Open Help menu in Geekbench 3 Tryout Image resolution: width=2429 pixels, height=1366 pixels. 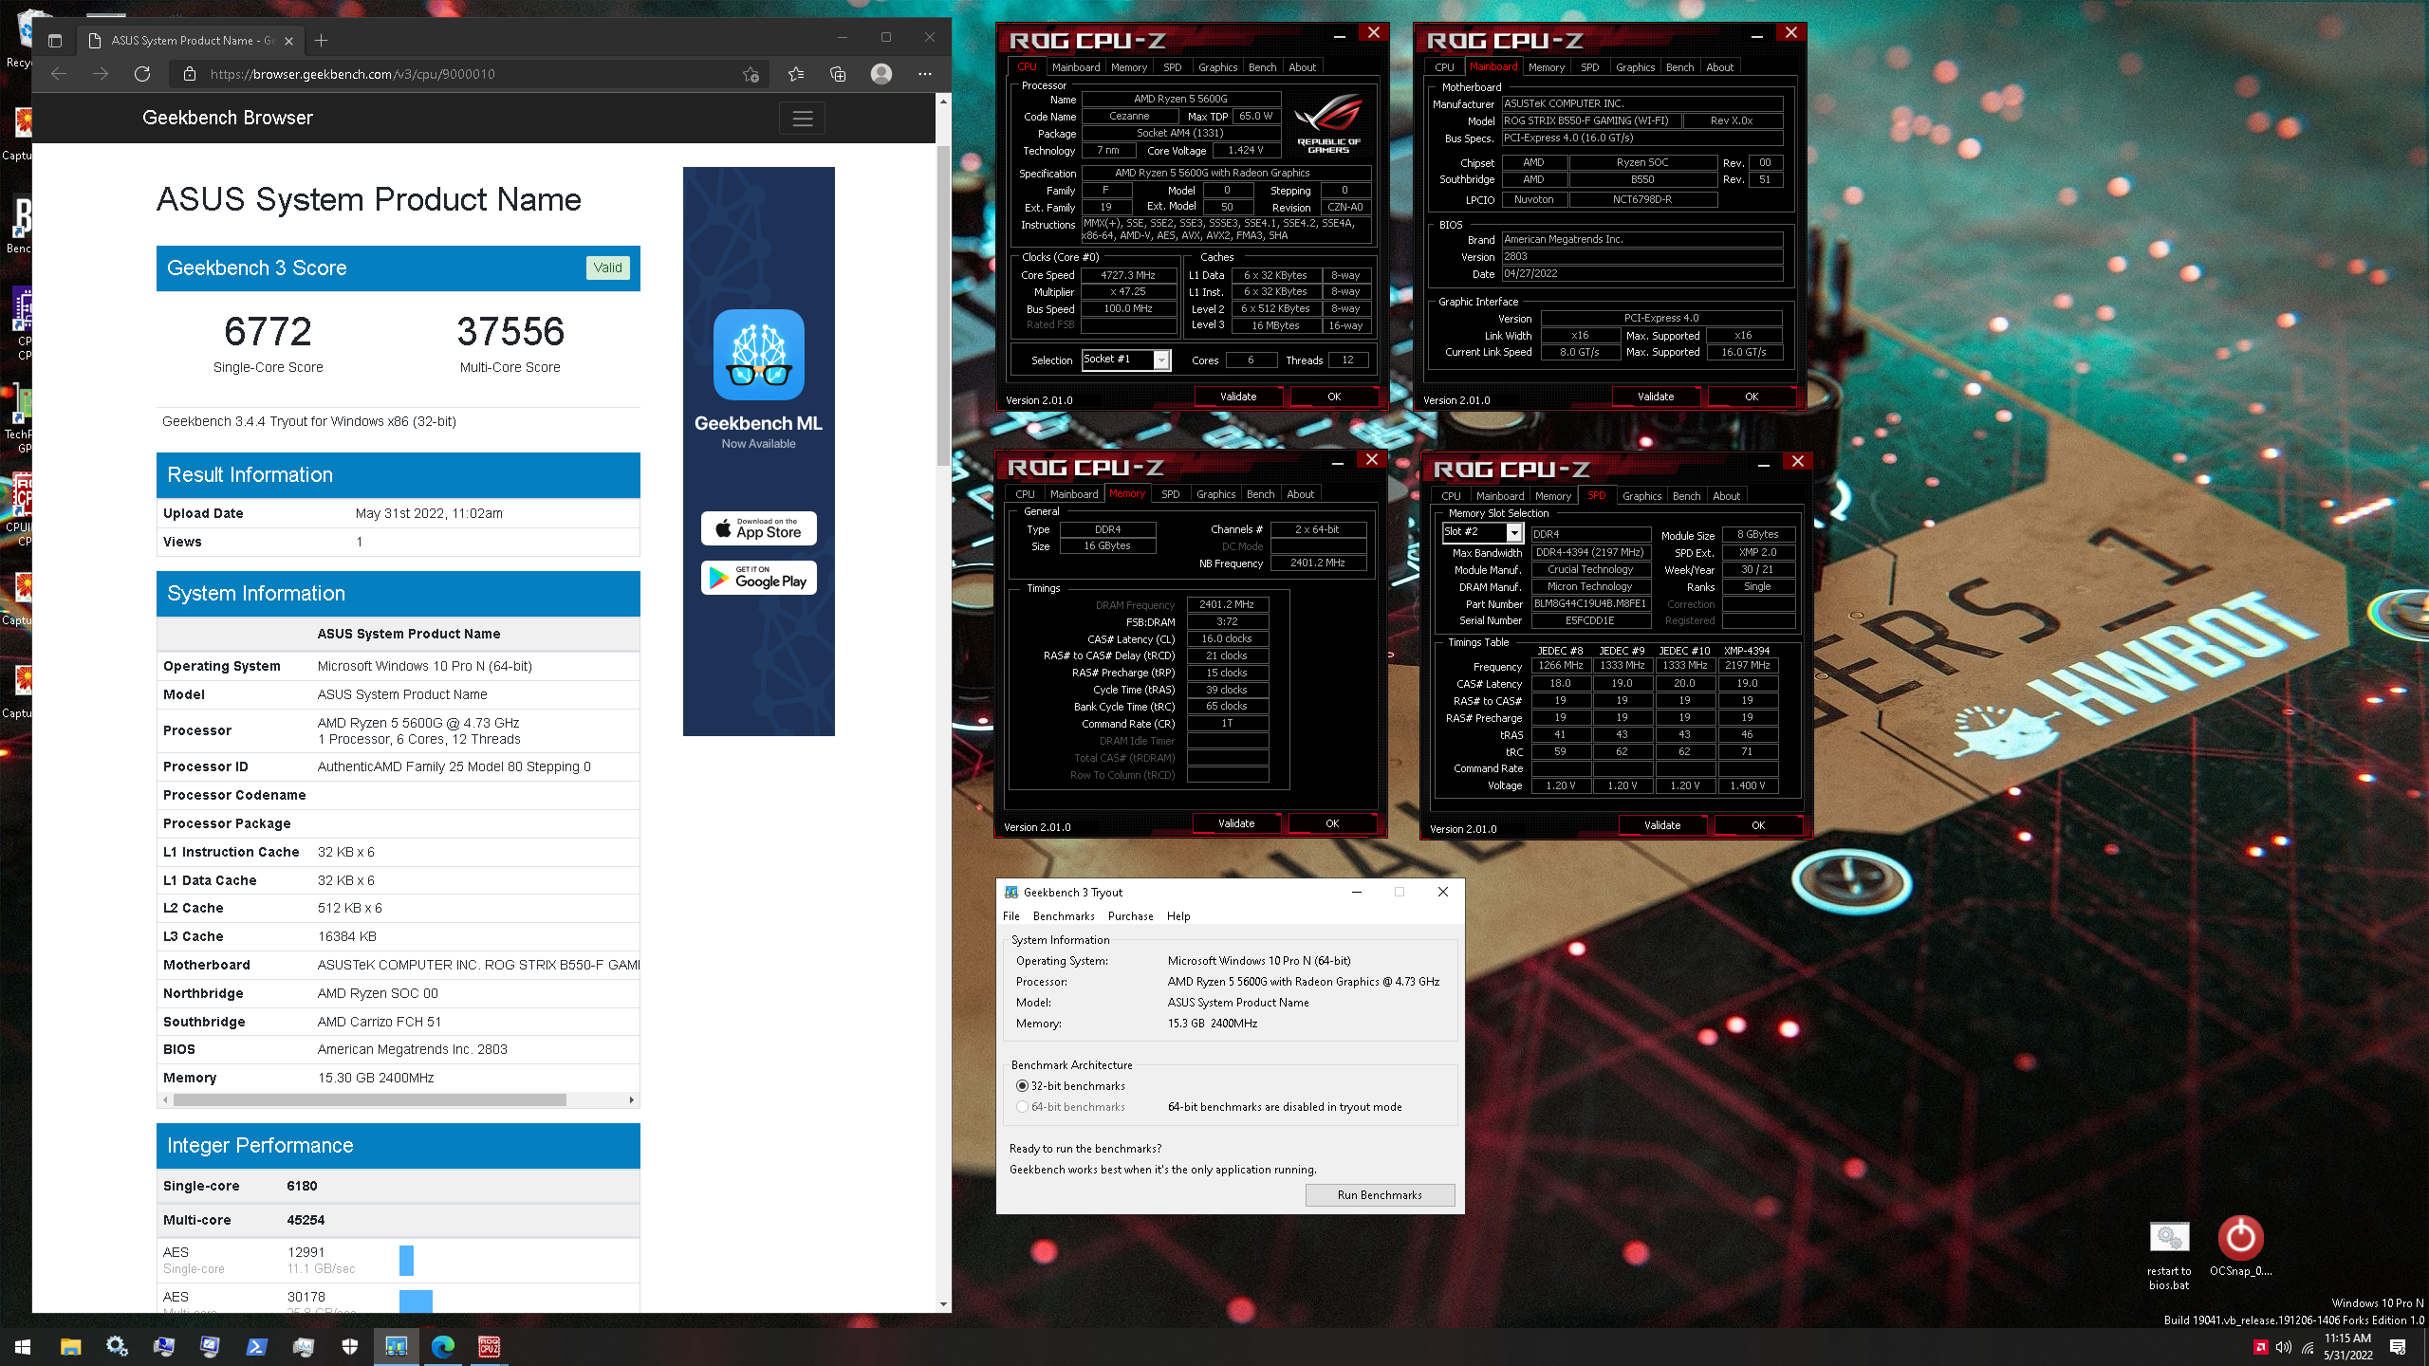click(x=1178, y=916)
